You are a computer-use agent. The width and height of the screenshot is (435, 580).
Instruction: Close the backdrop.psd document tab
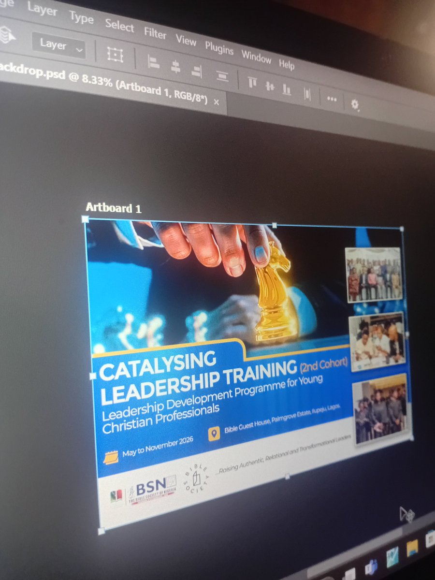[x=216, y=101]
